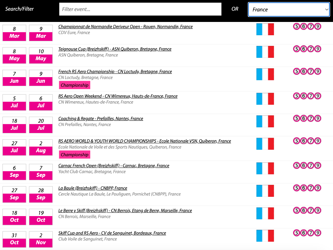Image resolution: width=333 pixels, height=250 pixels.
Task: Click French flag on Skiff Cup Sanguinet row
Action: pyautogui.click(x=265, y=236)
